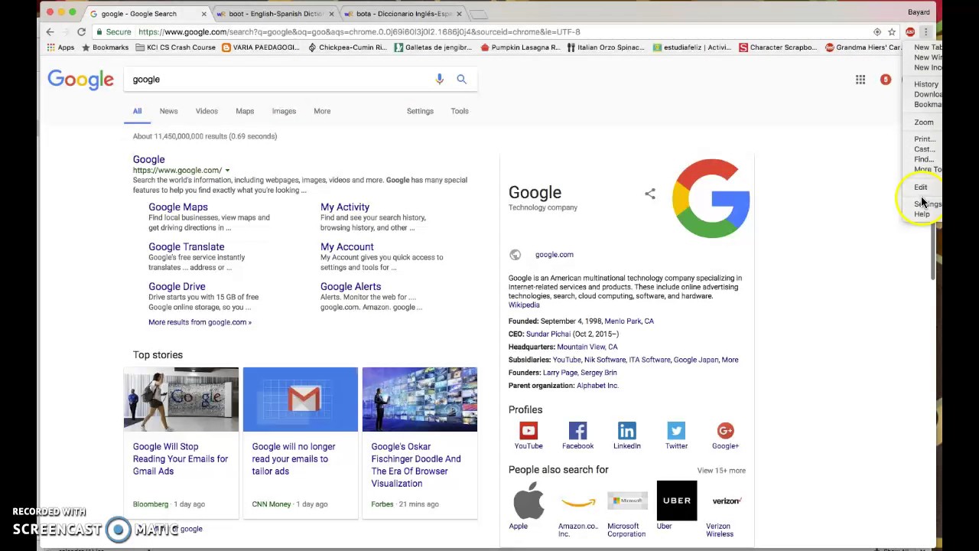Click the globe icon beside google.com
The height and width of the screenshot is (551, 979).
coord(515,255)
